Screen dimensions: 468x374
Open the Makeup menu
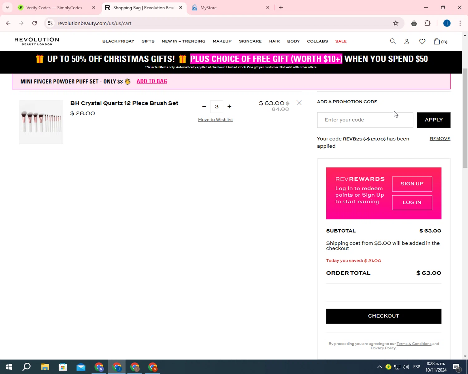[x=222, y=41]
